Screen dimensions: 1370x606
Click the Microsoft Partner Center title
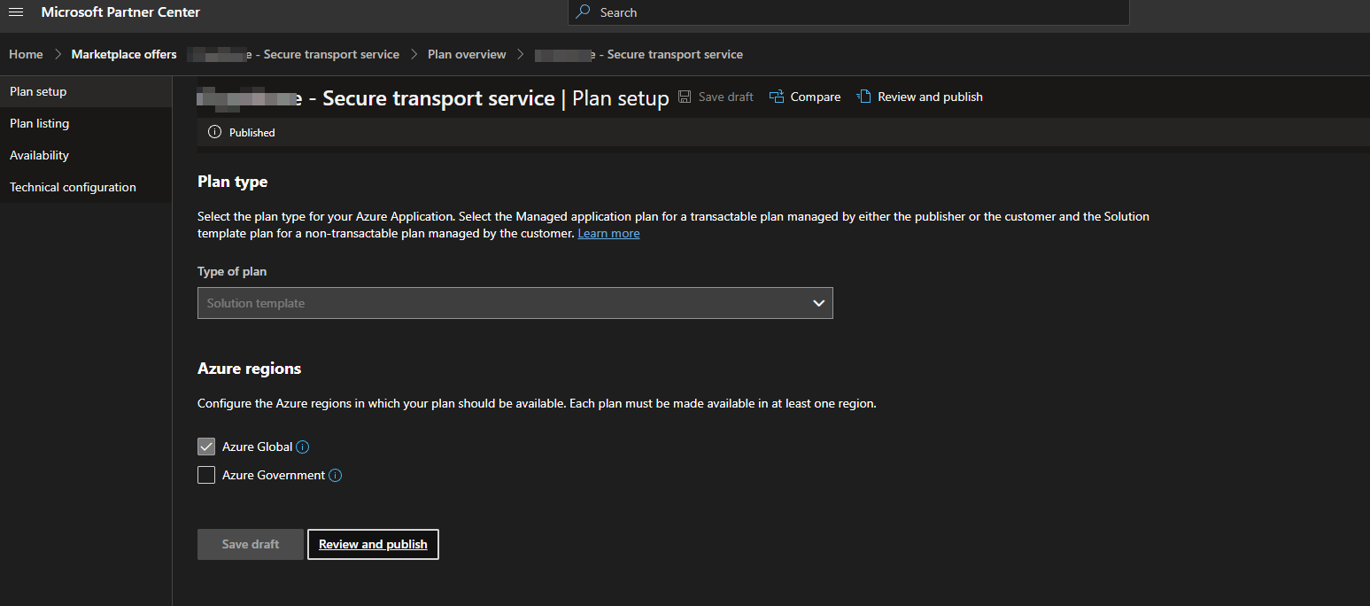click(120, 12)
